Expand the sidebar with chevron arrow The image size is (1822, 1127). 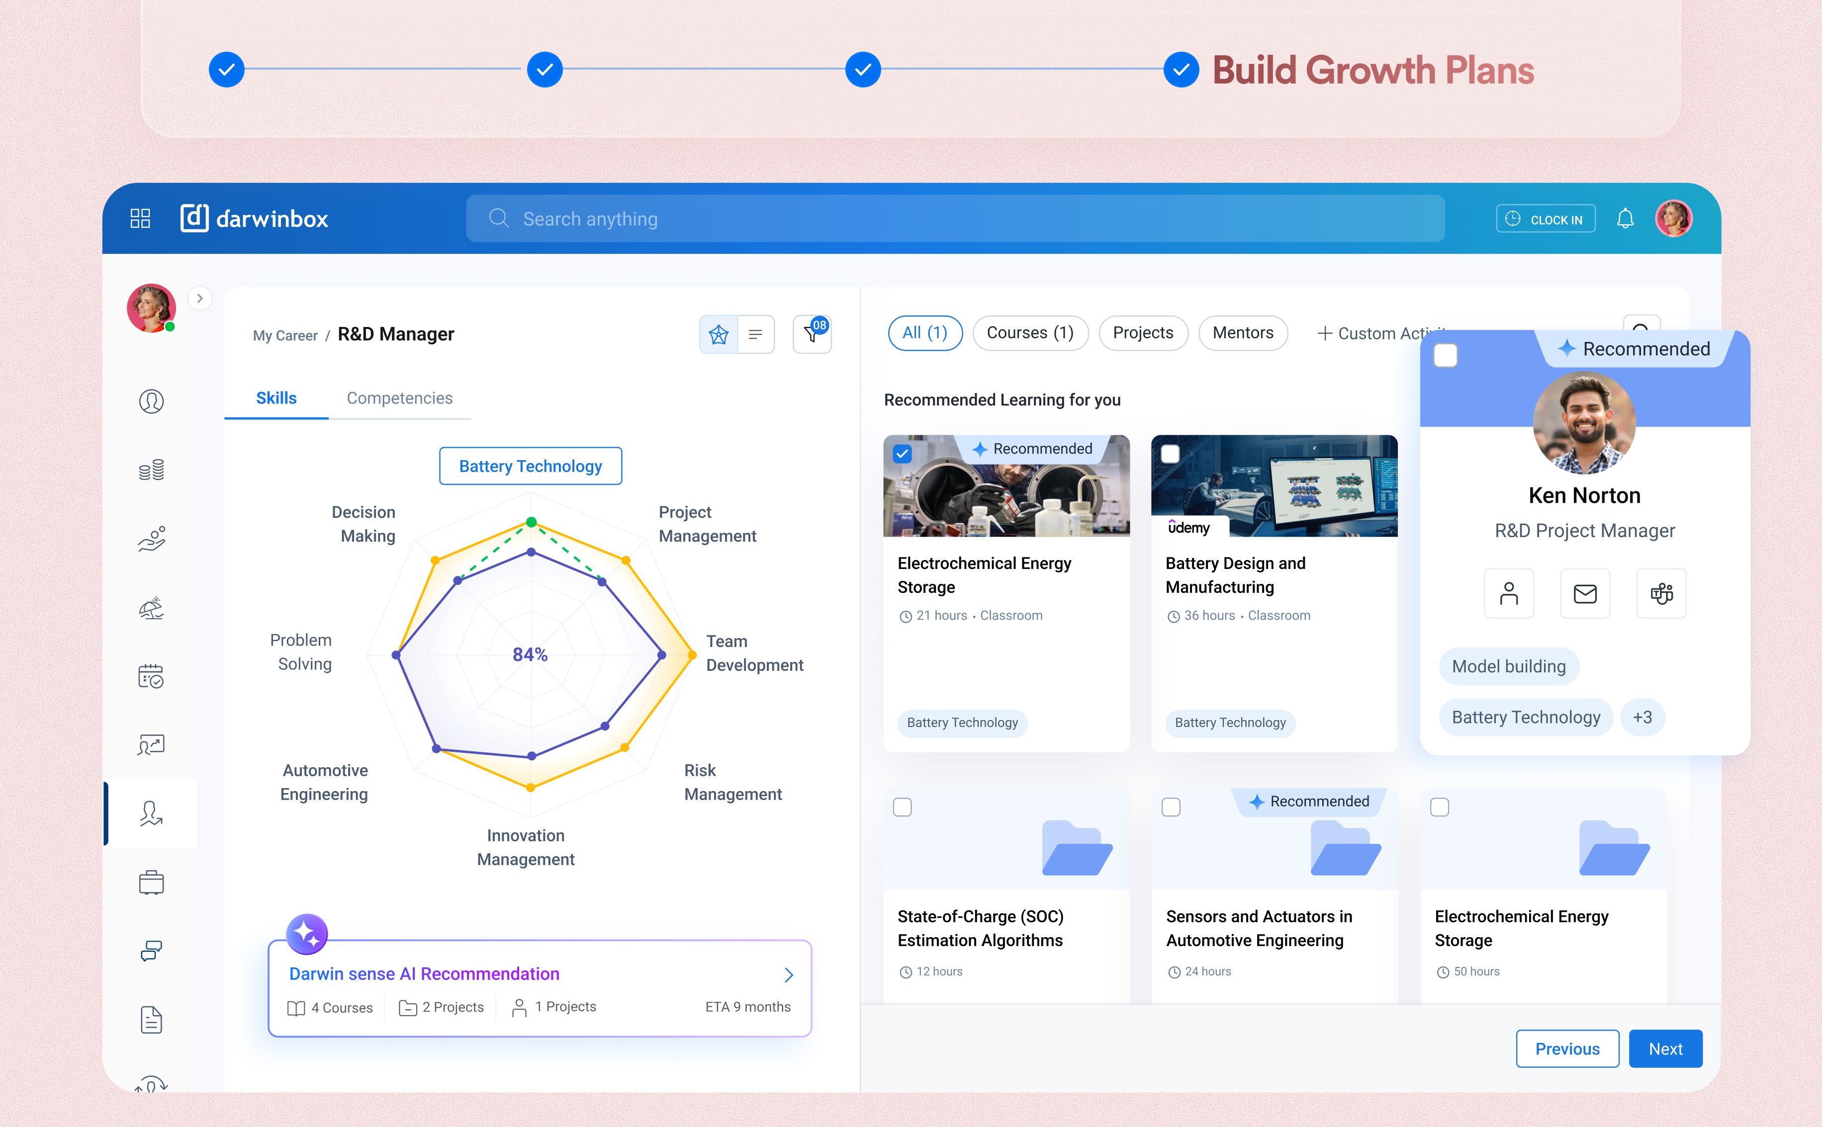tap(200, 298)
